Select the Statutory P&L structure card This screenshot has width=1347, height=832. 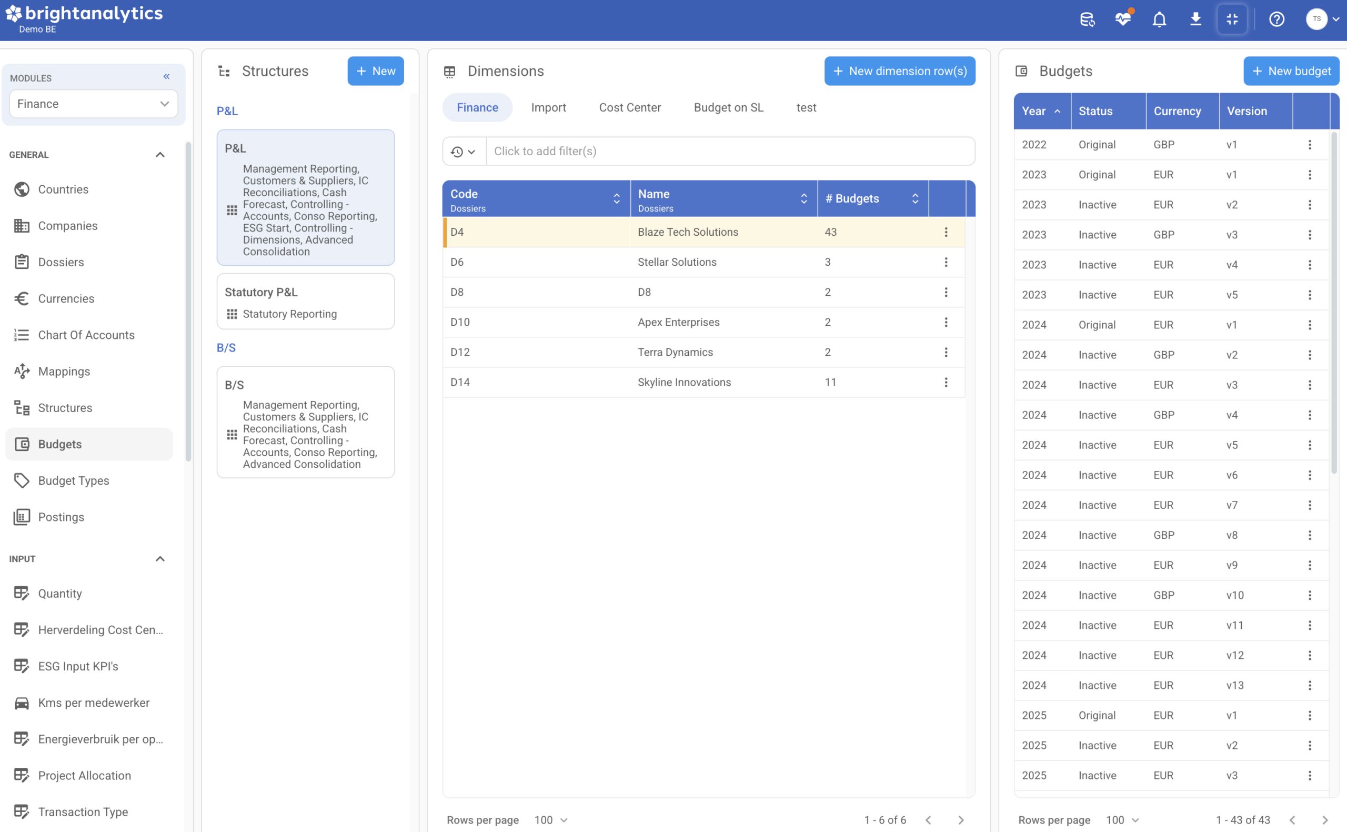[305, 302]
